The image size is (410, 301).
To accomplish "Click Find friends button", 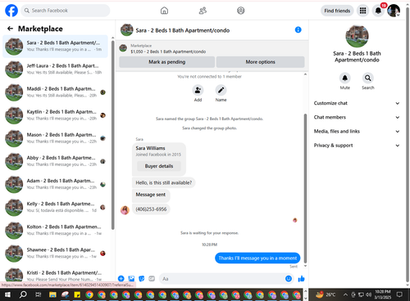I will pyautogui.click(x=337, y=11).
